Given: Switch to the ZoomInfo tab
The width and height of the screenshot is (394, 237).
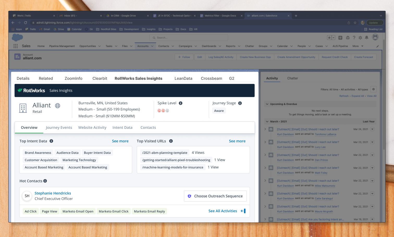Looking at the screenshot, I should (73, 78).
